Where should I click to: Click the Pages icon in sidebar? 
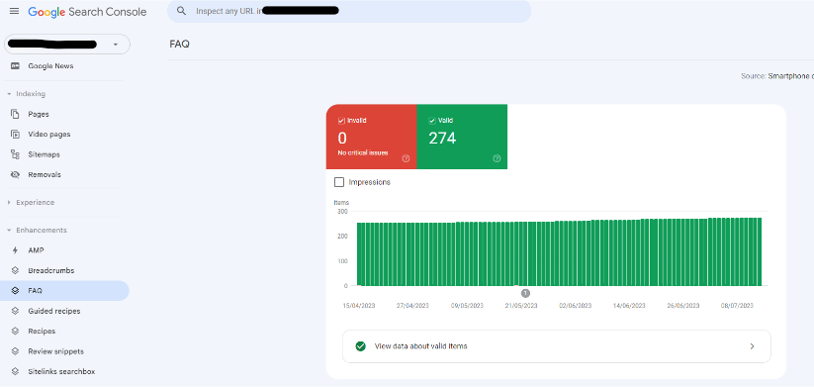[15, 114]
